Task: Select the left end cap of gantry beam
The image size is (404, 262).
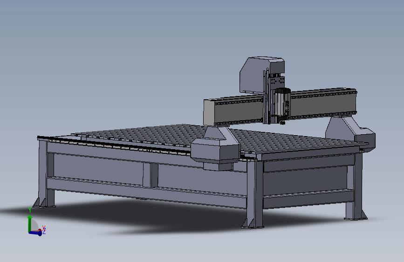Action: coord(209,113)
